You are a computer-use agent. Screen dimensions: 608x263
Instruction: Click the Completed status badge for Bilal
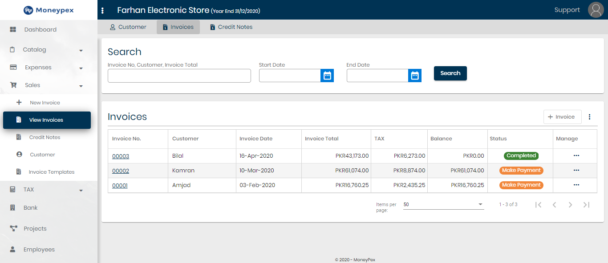tap(521, 155)
